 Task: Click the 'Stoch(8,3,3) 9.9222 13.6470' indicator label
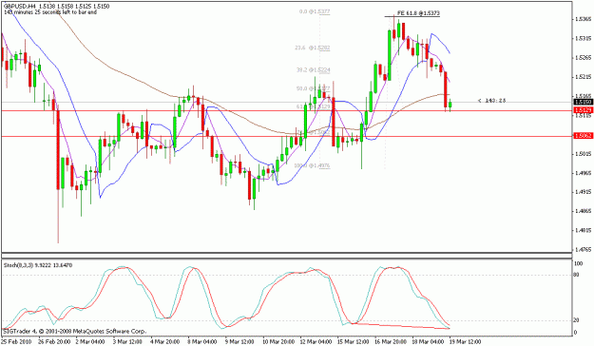[38, 265]
